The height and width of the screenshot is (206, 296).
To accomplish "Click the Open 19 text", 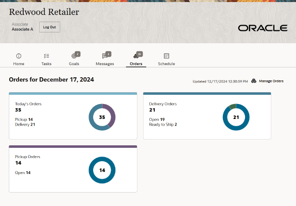I will coord(156,119).
